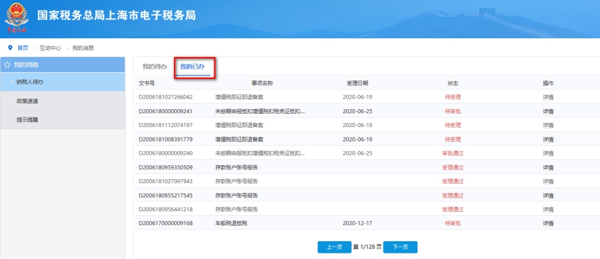The image size is (600, 259).
Task: Open 详情 for document D2006181027266042
Action: [x=548, y=97]
